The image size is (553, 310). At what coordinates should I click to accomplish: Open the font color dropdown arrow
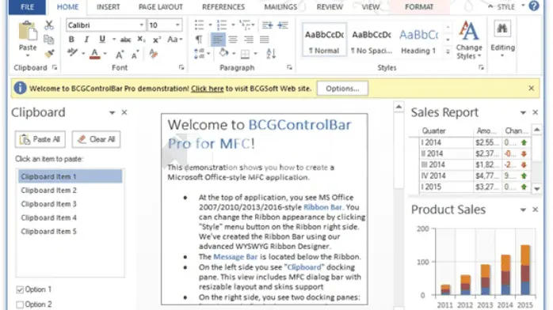click(105, 54)
